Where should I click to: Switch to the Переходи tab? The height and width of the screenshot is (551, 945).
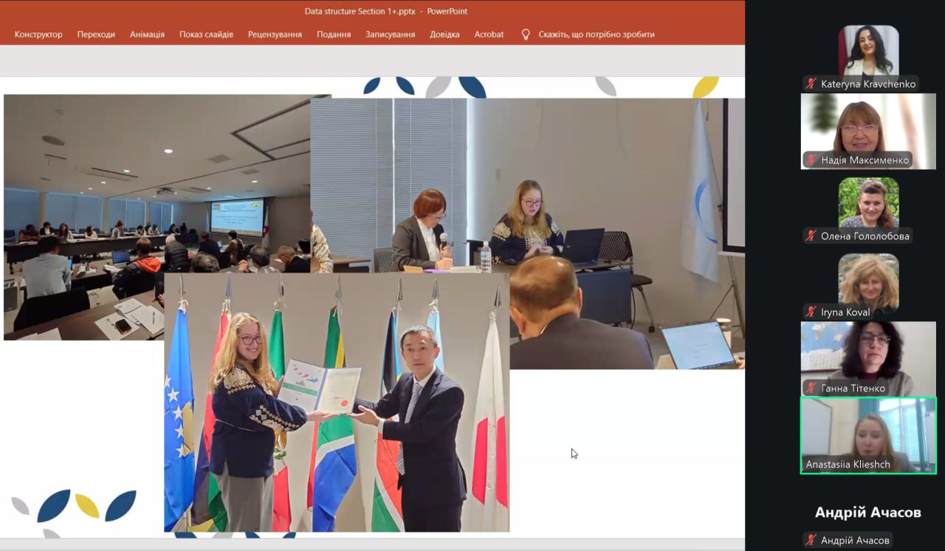96,34
